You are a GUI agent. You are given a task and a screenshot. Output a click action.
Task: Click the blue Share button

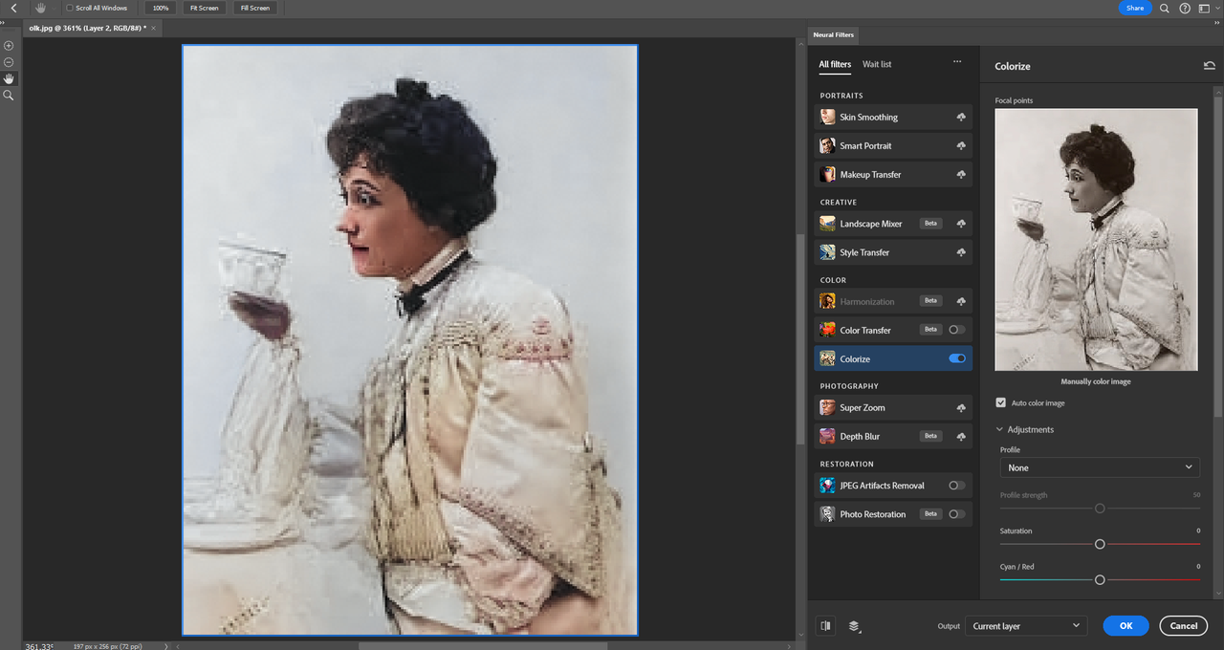coord(1135,8)
